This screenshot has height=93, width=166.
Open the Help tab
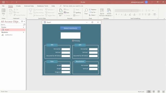[x=53, y=6]
